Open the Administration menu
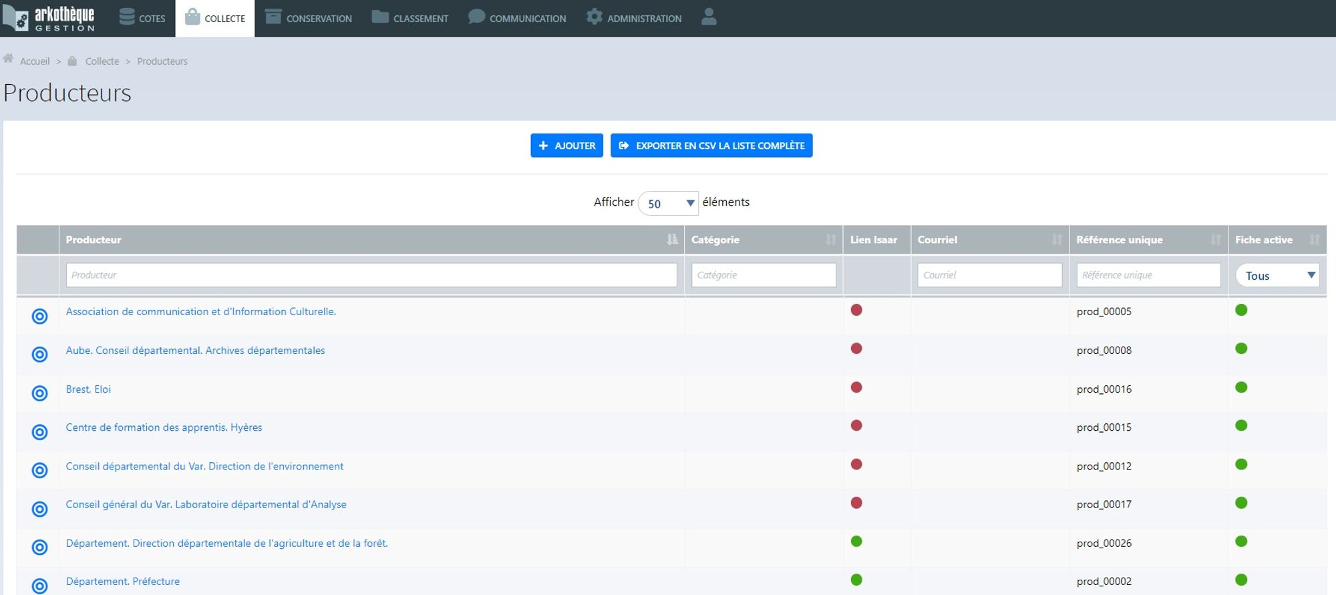Screen dimensions: 1336x595 click(634, 18)
